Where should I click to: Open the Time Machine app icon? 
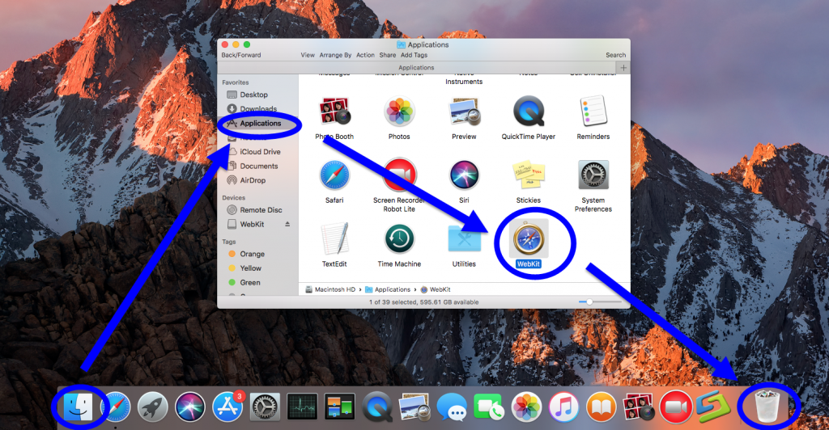tap(399, 239)
